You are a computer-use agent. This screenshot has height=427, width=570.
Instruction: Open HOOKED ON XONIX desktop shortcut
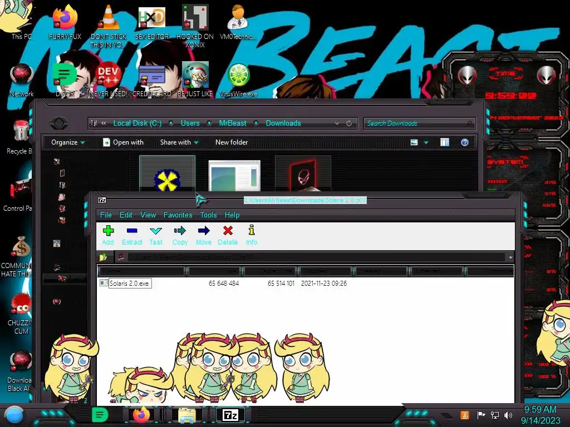coord(195,26)
